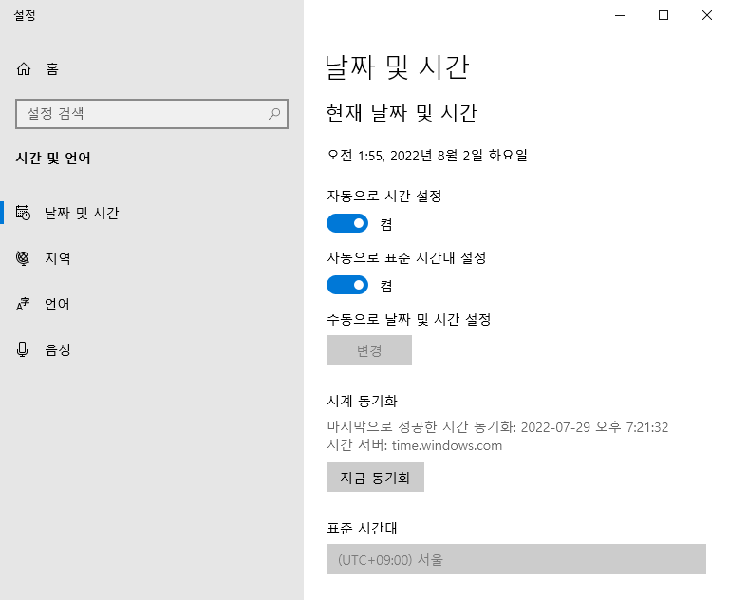Click the 음성 microphone icon
The height and width of the screenshot is (600, 729).
tap(22, 349)
